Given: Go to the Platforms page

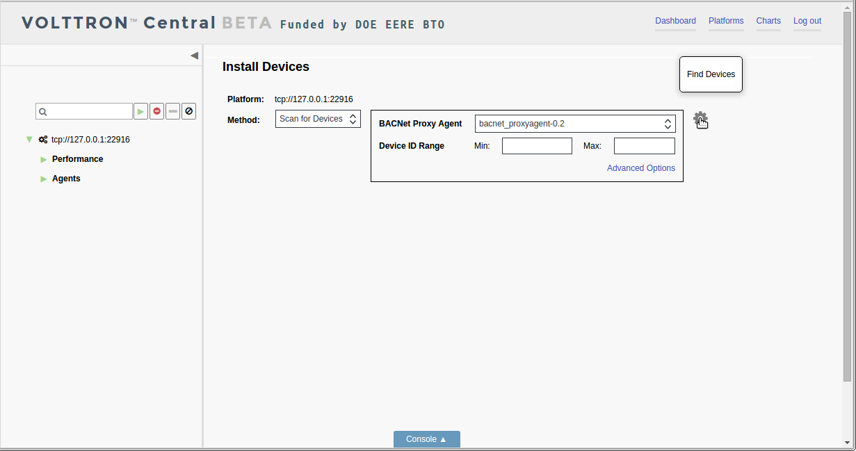Looking at the screenshot, I should tap(726, 21).
